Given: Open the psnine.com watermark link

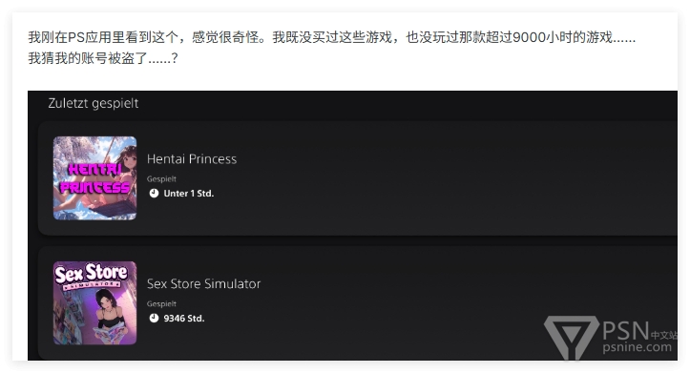Looking at the screenshot, I should 638,347.
